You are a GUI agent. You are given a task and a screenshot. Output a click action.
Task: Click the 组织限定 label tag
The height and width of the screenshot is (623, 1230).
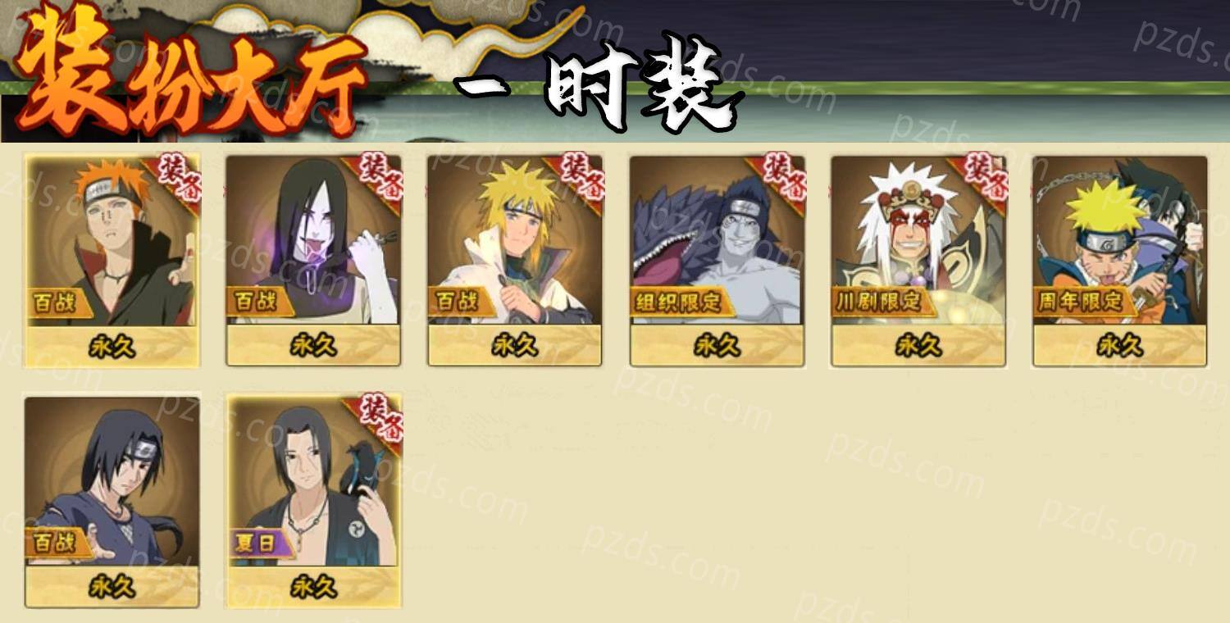676,302
